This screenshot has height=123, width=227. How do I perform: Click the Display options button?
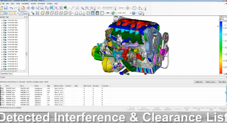tap(211, 82)
